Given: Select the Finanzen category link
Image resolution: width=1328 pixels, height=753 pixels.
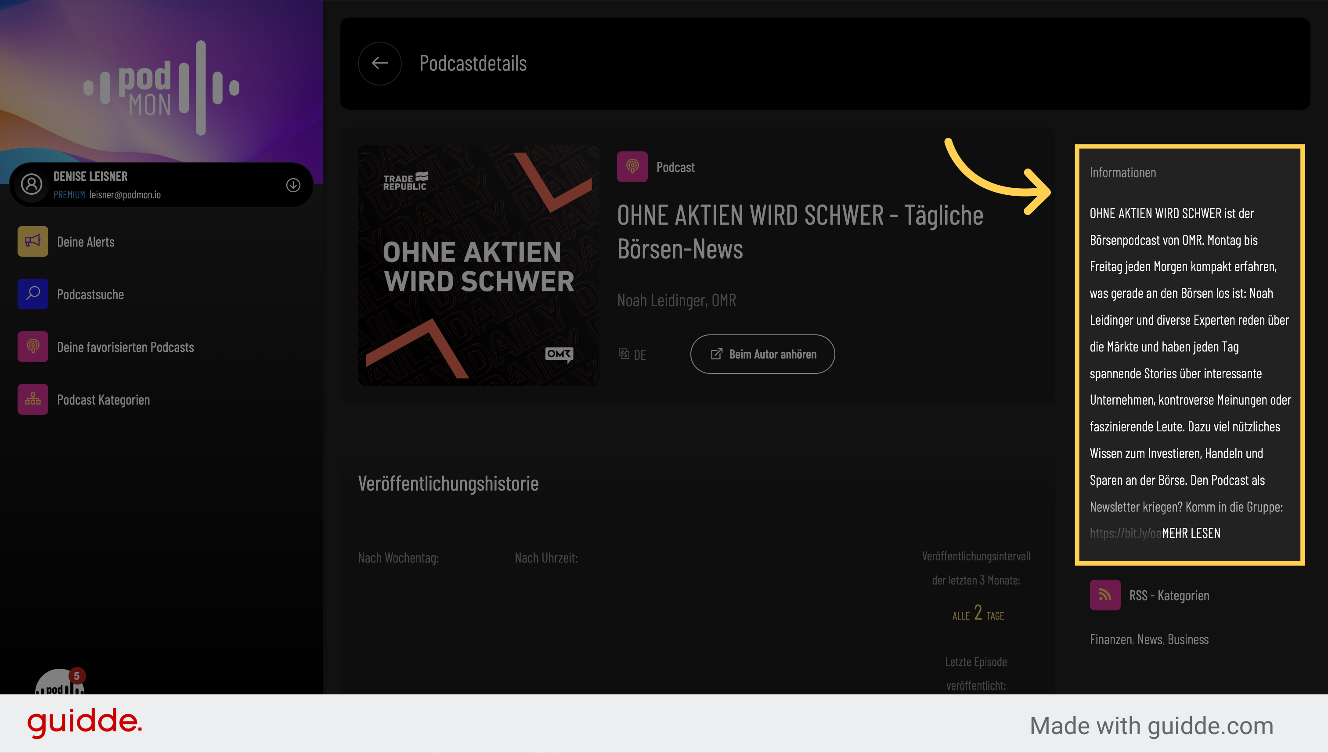Looking at the screenshot, I should (x=1111, y=639).
